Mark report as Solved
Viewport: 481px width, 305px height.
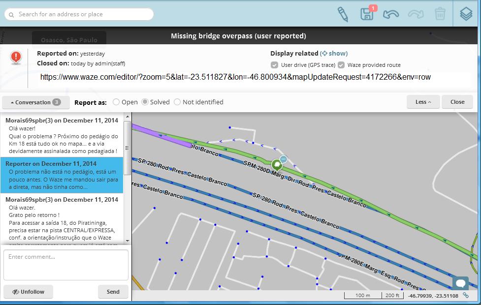(145, 102)
